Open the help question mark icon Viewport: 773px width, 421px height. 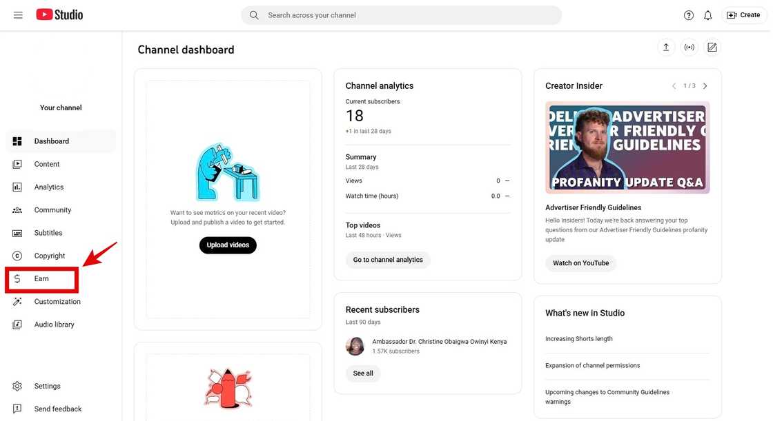tap(688, 15)
